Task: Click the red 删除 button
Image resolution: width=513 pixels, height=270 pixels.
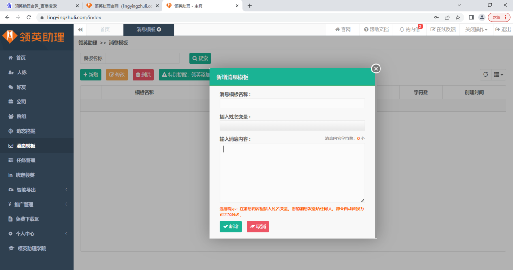Action: coord(143,75)
